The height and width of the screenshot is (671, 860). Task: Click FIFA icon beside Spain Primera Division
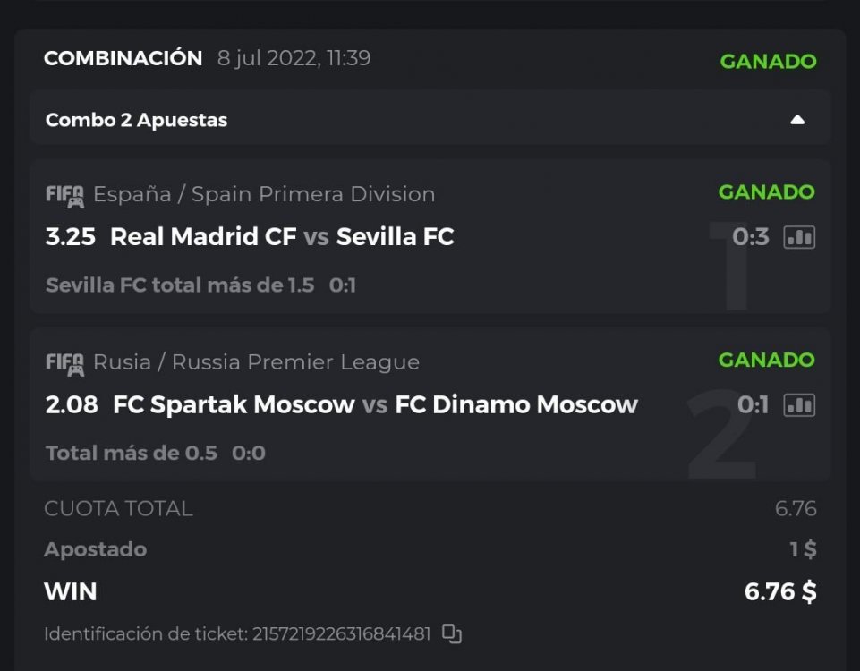coord(64,195)
